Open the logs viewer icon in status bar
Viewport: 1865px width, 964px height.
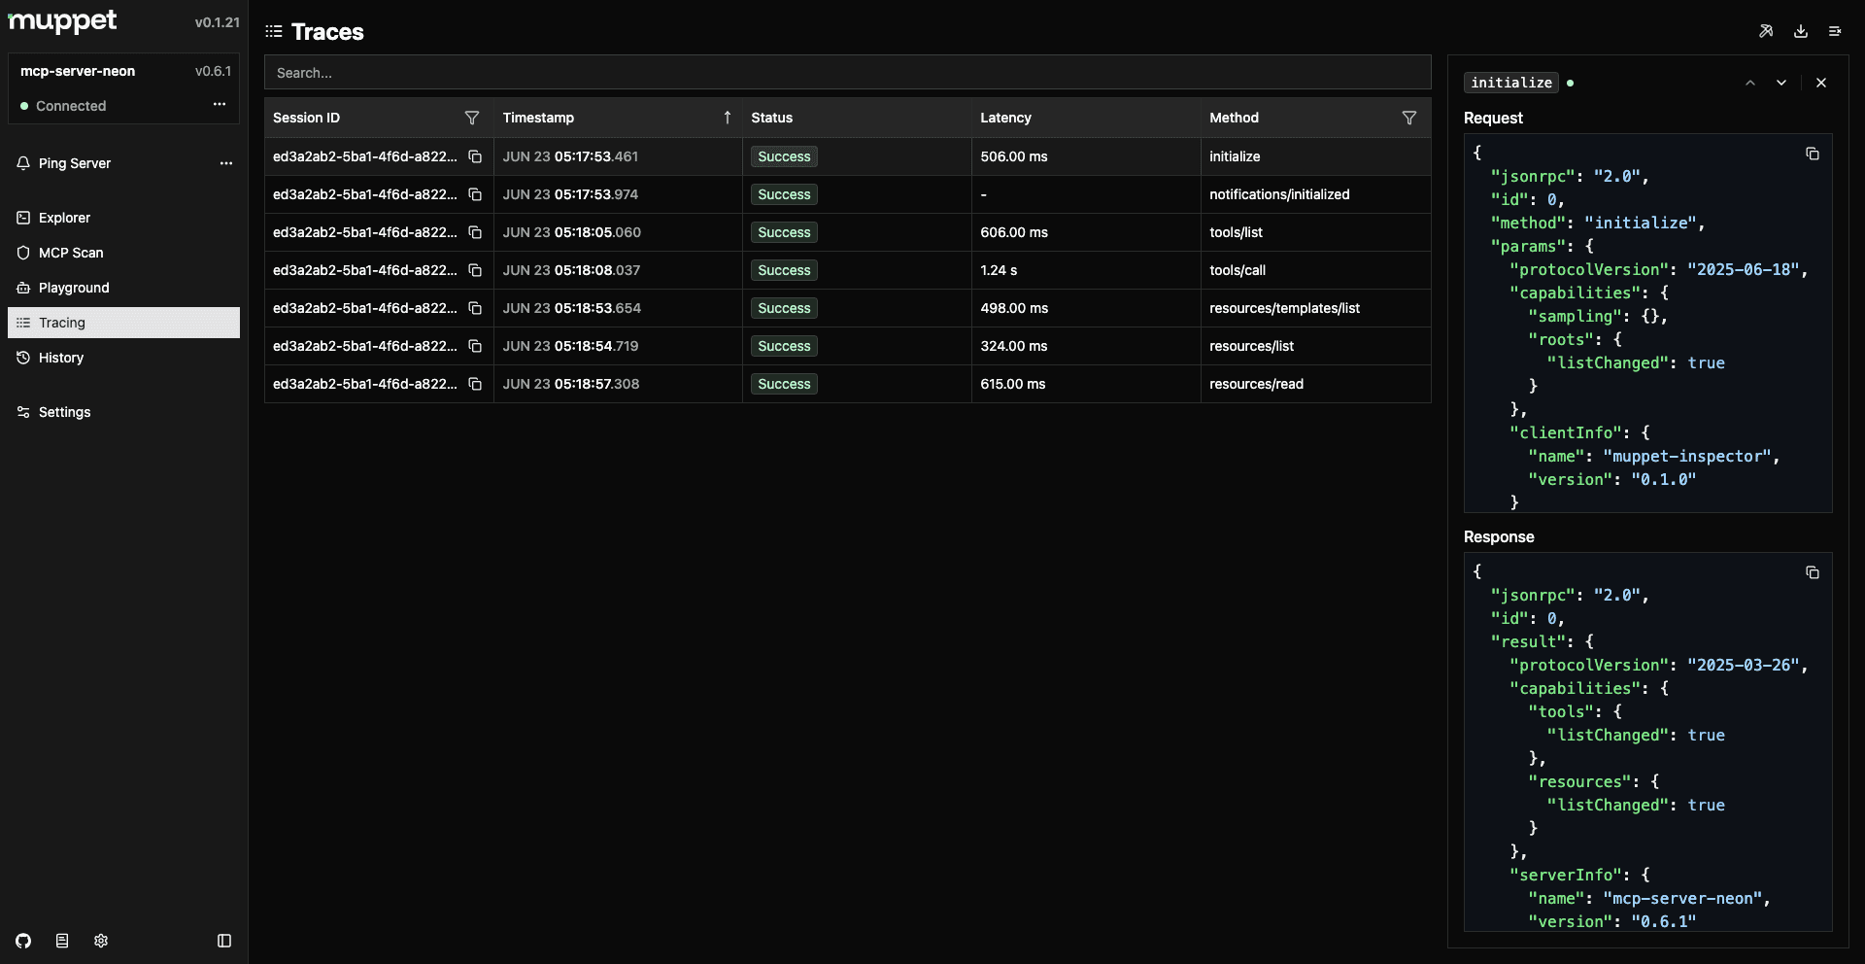pyautogui.click(x=61, y=941)
